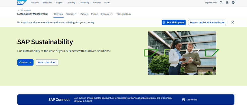
Task: Open the Learning top menu
Action: click(71, 3)
